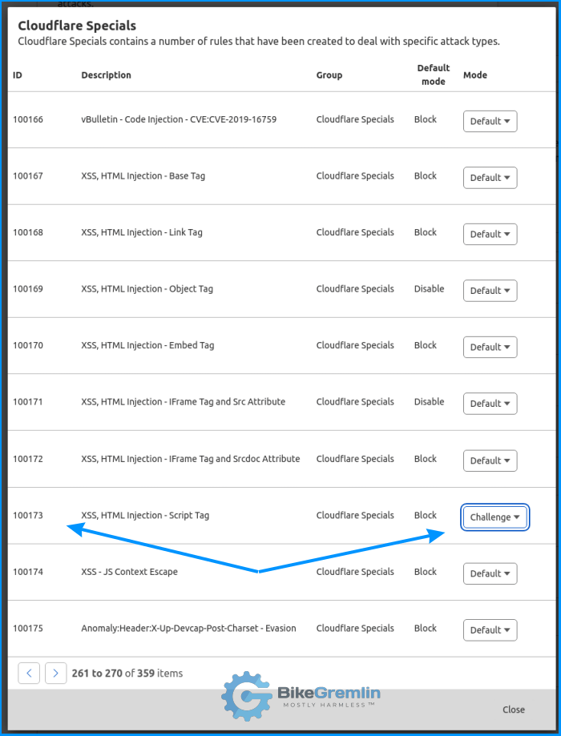Click 'XSS, HTML Injection - Base Tag' description
561x736 pixels.
coord(143,176)
